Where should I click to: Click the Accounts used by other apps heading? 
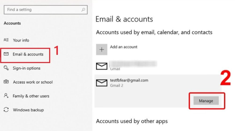[132, 121]
